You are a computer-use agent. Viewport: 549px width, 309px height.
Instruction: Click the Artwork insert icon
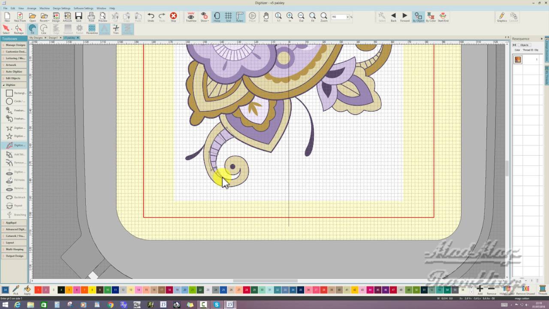point(67,17)
